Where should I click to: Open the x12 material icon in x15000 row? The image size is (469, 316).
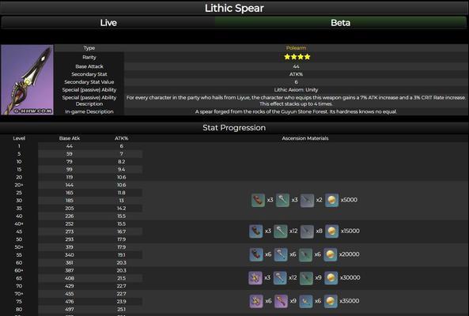point(281,231)
